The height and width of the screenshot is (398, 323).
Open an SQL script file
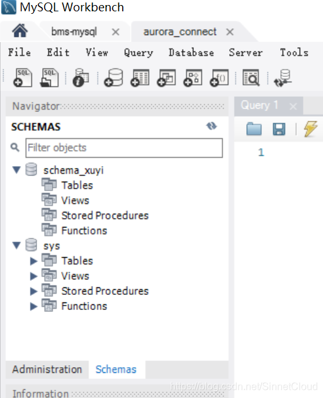point(49,78)
